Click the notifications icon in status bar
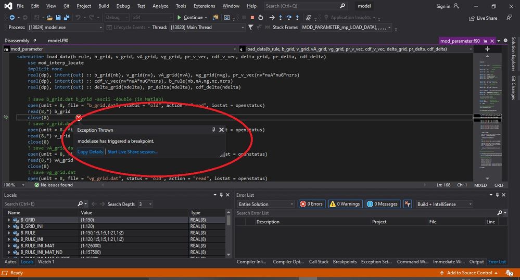Image resolution: width=520 pixels, height=280 pixels. pos(509,273)
